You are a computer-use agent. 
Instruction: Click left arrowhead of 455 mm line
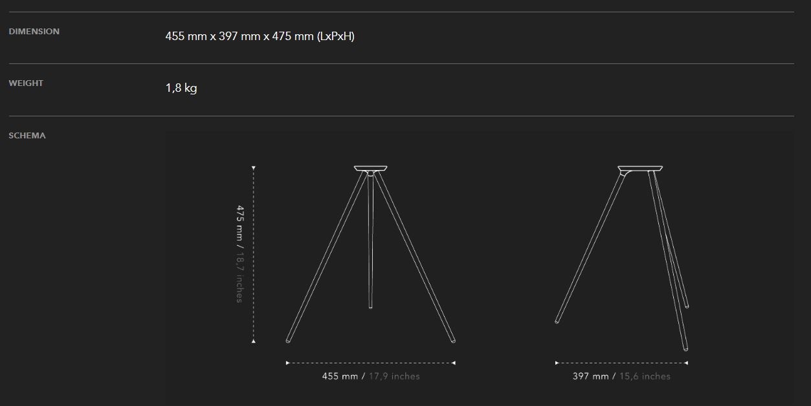pos(288,363)
